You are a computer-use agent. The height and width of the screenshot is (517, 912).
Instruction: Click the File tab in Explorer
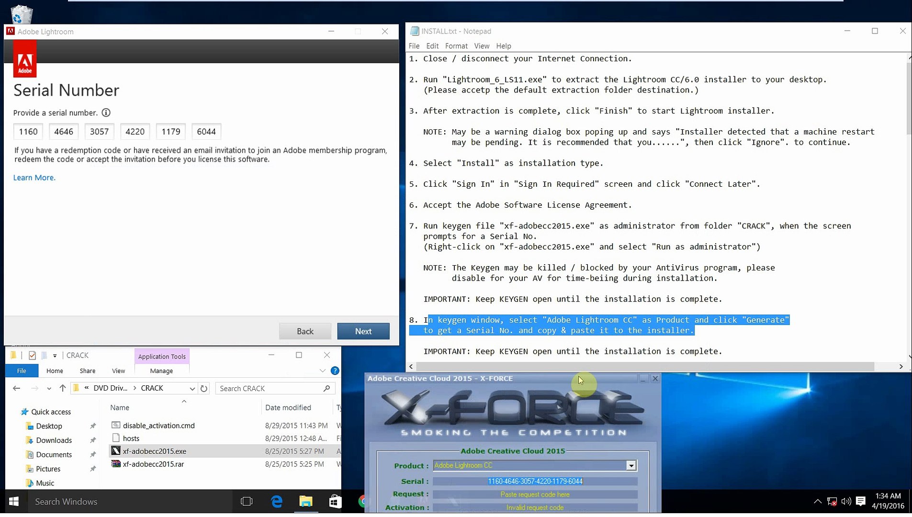[x=22, y=371]
